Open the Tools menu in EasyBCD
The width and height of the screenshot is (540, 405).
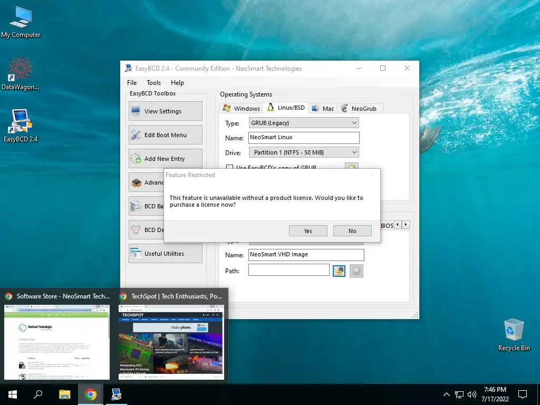(153, 83)
